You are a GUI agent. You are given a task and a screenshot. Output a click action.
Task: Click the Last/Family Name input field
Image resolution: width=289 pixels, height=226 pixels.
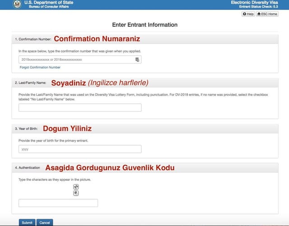coord(80,107)
